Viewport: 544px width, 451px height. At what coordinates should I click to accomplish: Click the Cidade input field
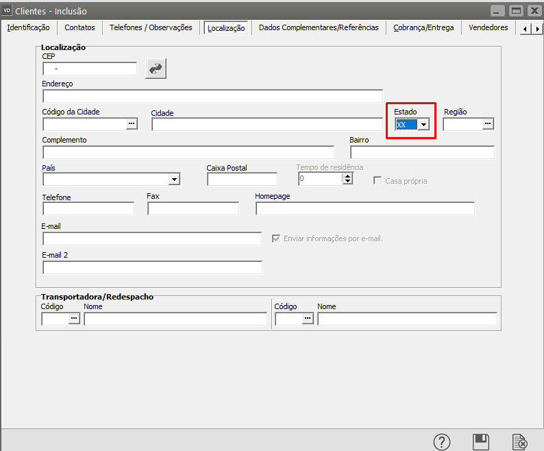coord(267,124)
